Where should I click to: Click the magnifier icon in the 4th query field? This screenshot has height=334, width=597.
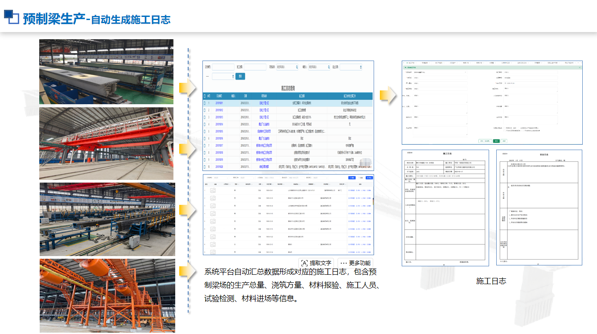pyautogui.click(x=329, y=67)
